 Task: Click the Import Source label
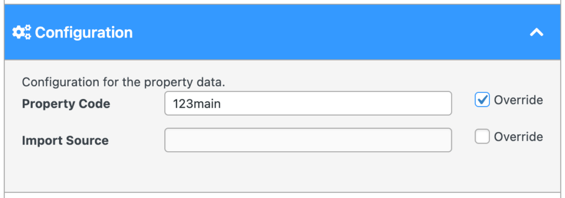point(65,140)
